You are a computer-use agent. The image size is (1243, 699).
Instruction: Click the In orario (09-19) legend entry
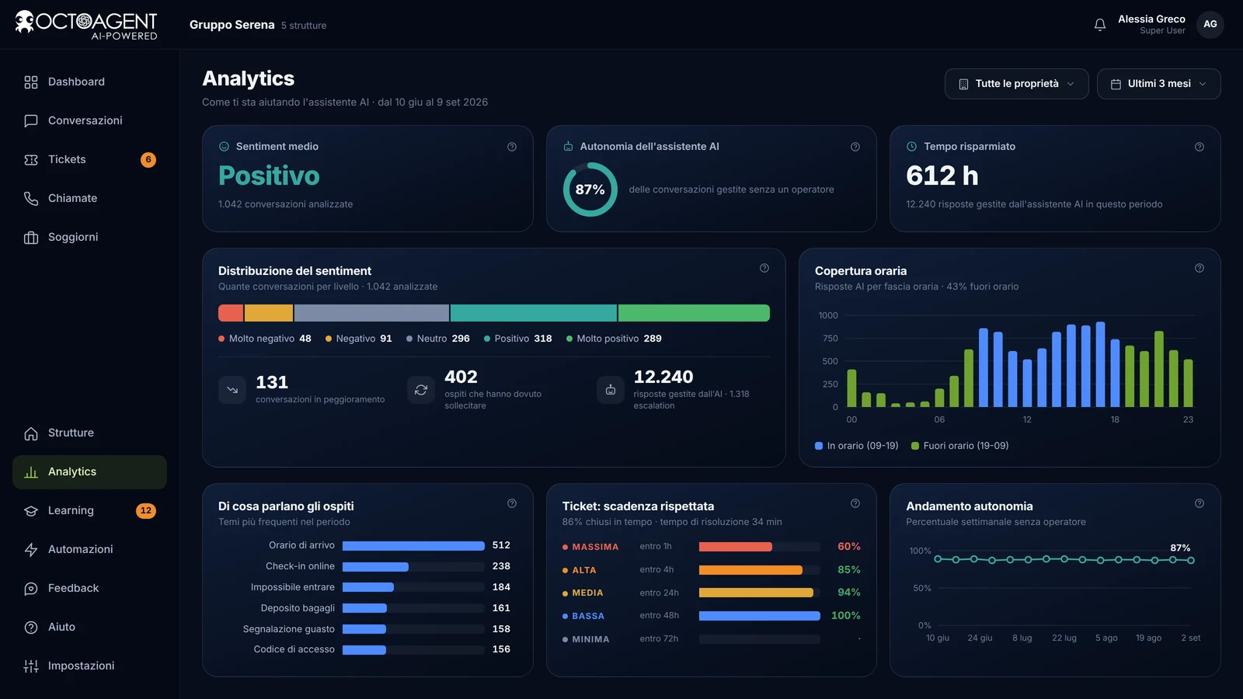[x=857, y=446]
